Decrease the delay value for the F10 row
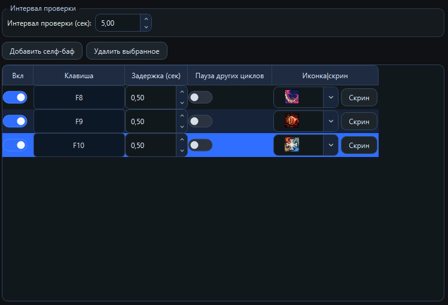 pos(182,150)
